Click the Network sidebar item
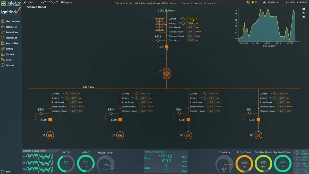 pos(8,54)
